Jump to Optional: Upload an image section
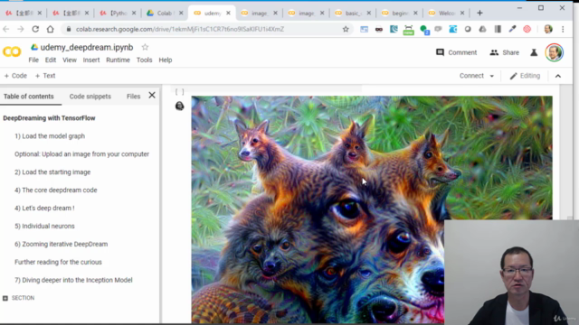 click(x=82, y=154)
